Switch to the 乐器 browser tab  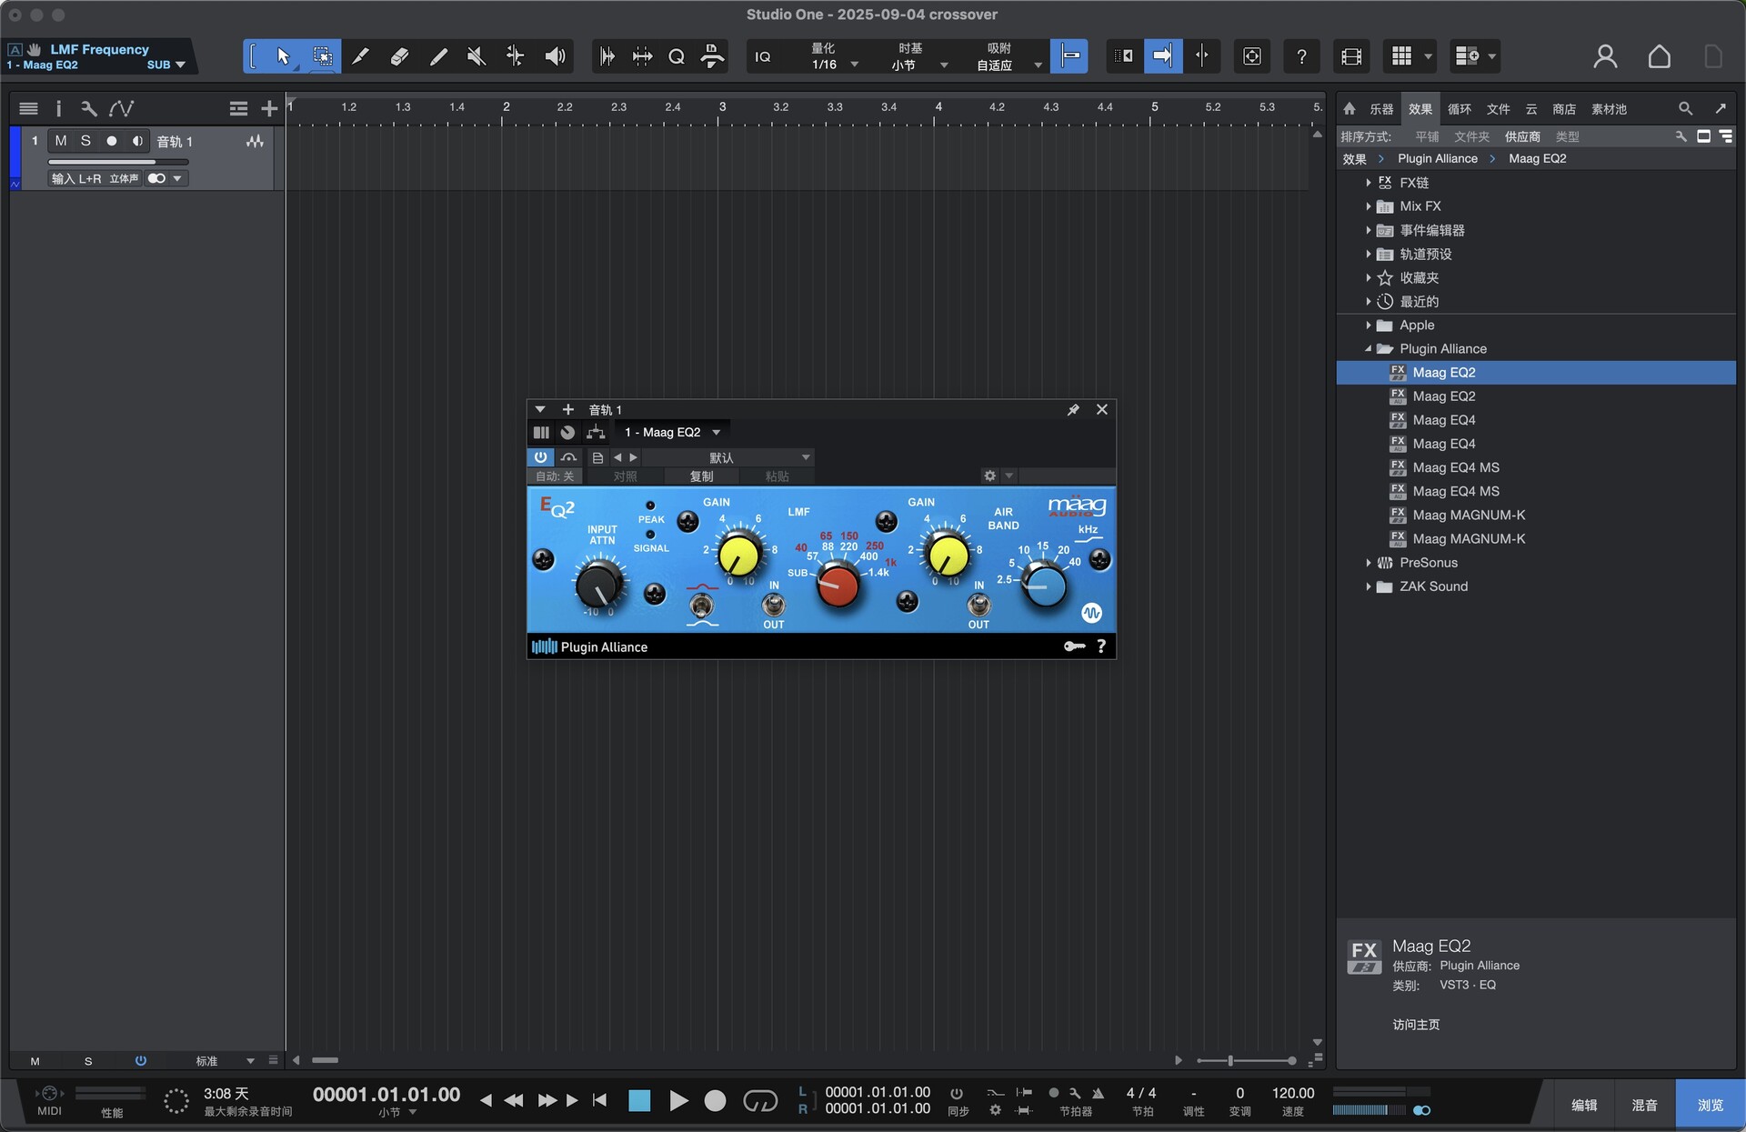[x=1381, y=109]
